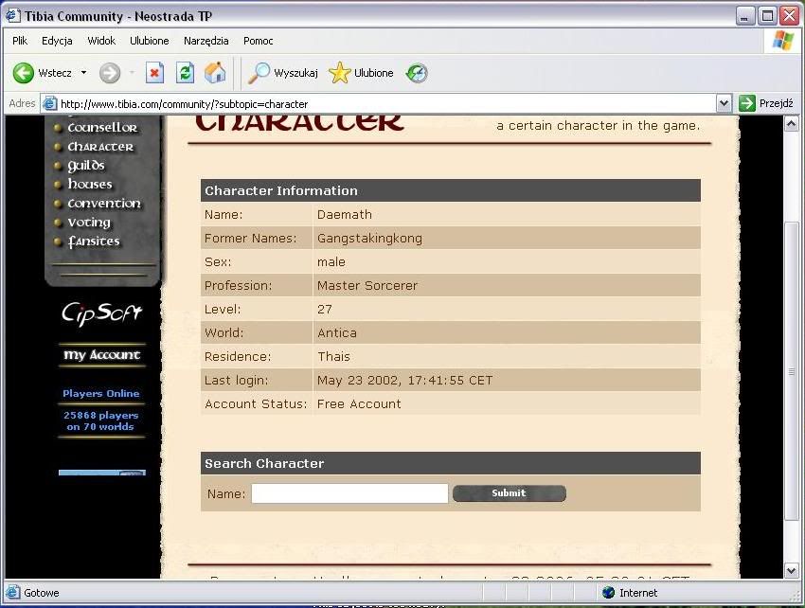Refresh the page with the green arrows icon
The height and width of the screenshot is (608, 805).
click(x=185, y=73)
